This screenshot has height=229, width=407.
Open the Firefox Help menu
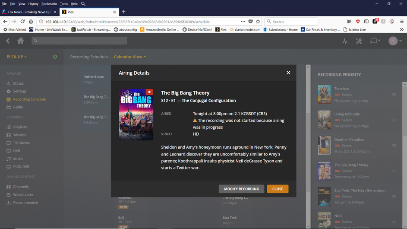coord(74,3)
